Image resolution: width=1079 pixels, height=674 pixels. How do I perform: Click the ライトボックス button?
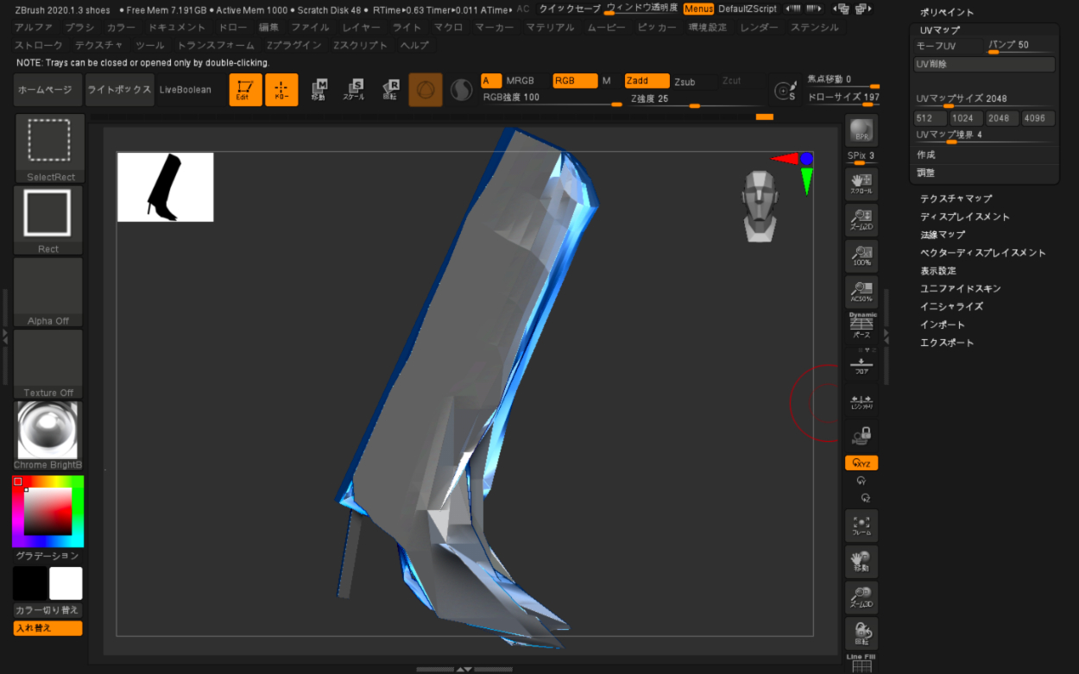[x=119, y=90]
